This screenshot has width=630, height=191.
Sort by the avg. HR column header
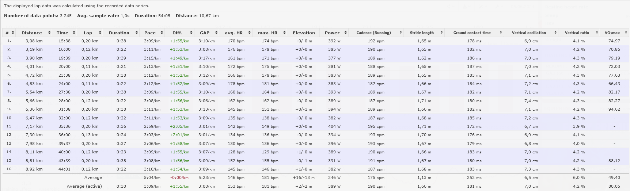[x=234, y=33]
